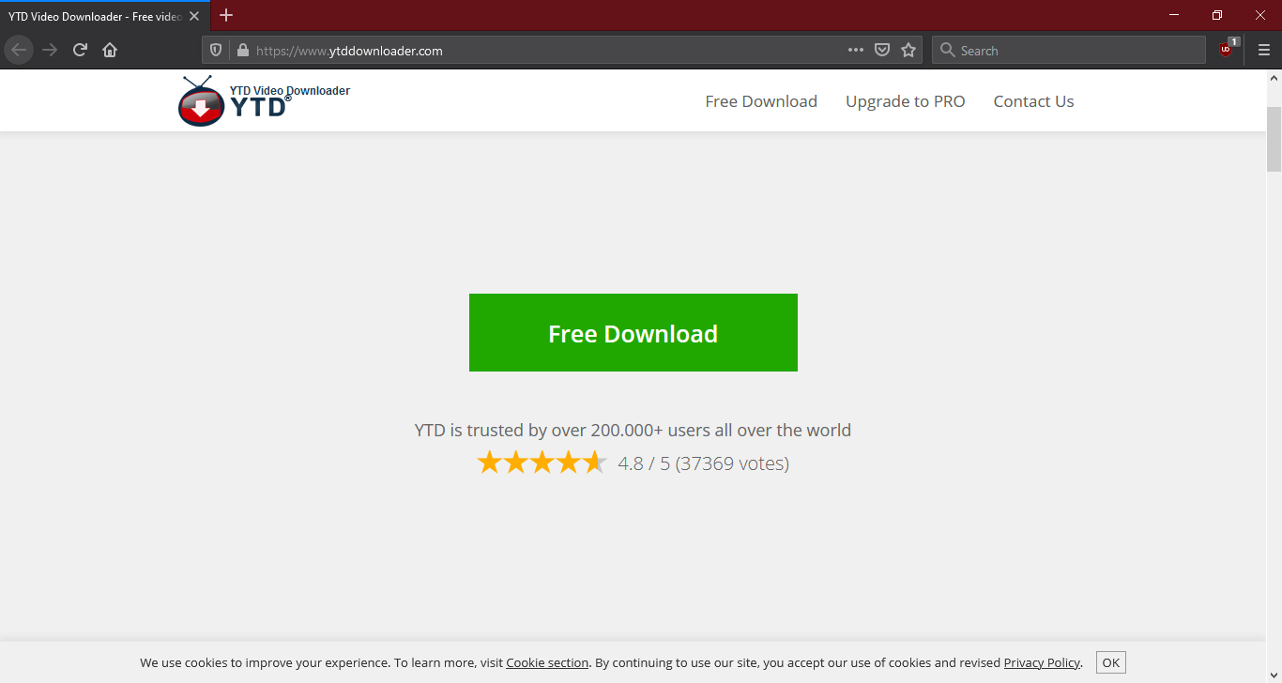Open the Page actions three-dot menu
The image size is (1282, 683).
point(855,50)
